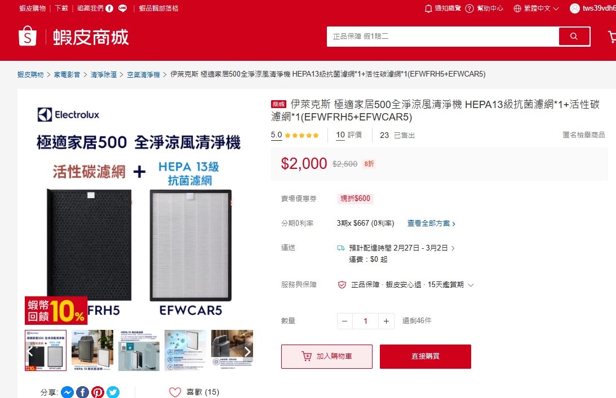The width and height of the screenshot is (616, 398).
Task: Go to 家電影音 breadcrumb category
Action: [x=67, y=74]
